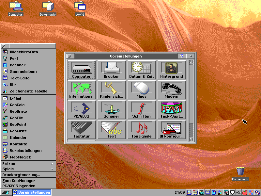Open the Kindersicherung key module
The height and width of the screenshot is (196, 261).
[112, 90]
